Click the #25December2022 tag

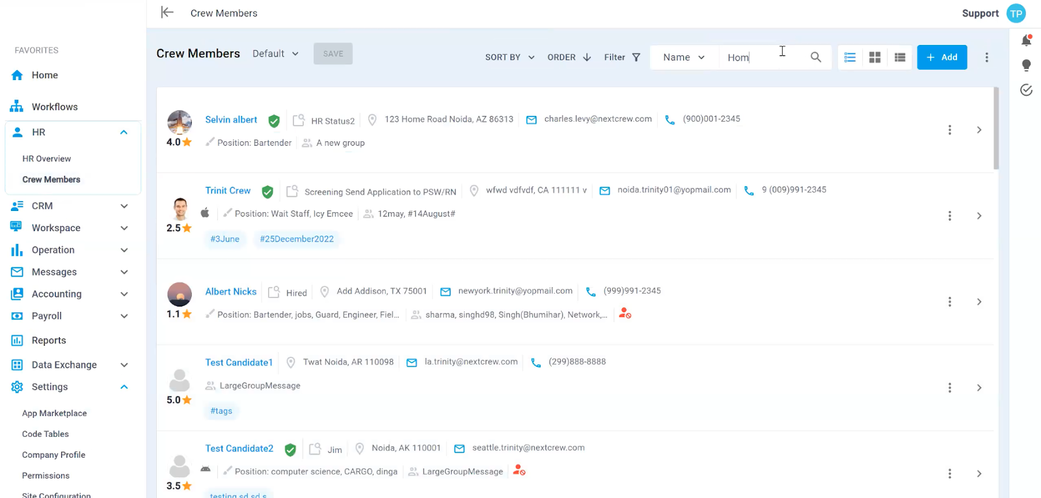(297, 239)
